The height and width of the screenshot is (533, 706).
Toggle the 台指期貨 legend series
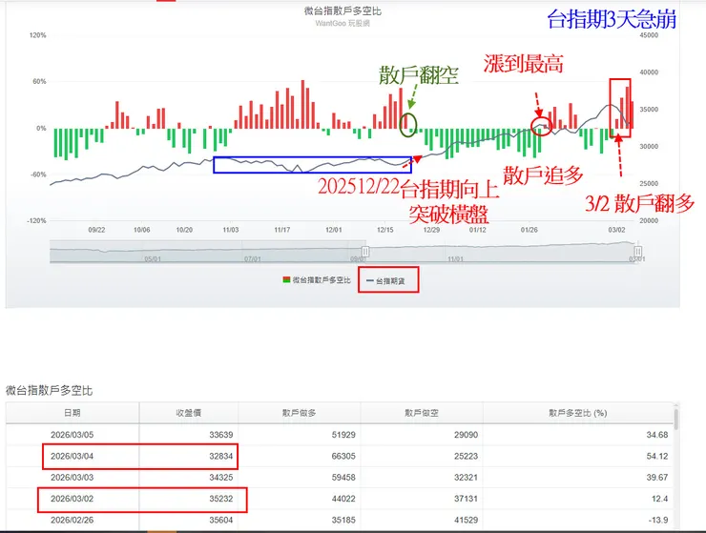[385, 281]
